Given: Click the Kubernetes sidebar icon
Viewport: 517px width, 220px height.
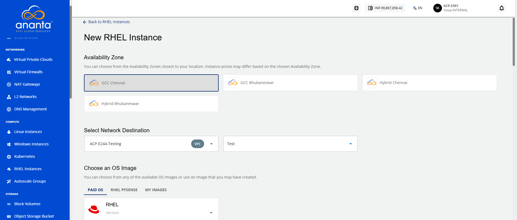Looking at the screenshot, I should (9, 157).
